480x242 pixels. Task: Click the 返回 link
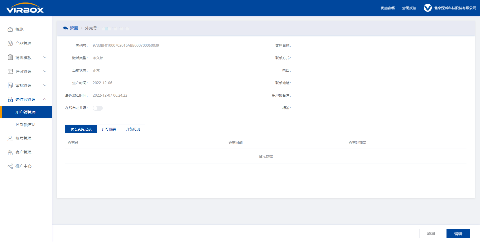74,28
